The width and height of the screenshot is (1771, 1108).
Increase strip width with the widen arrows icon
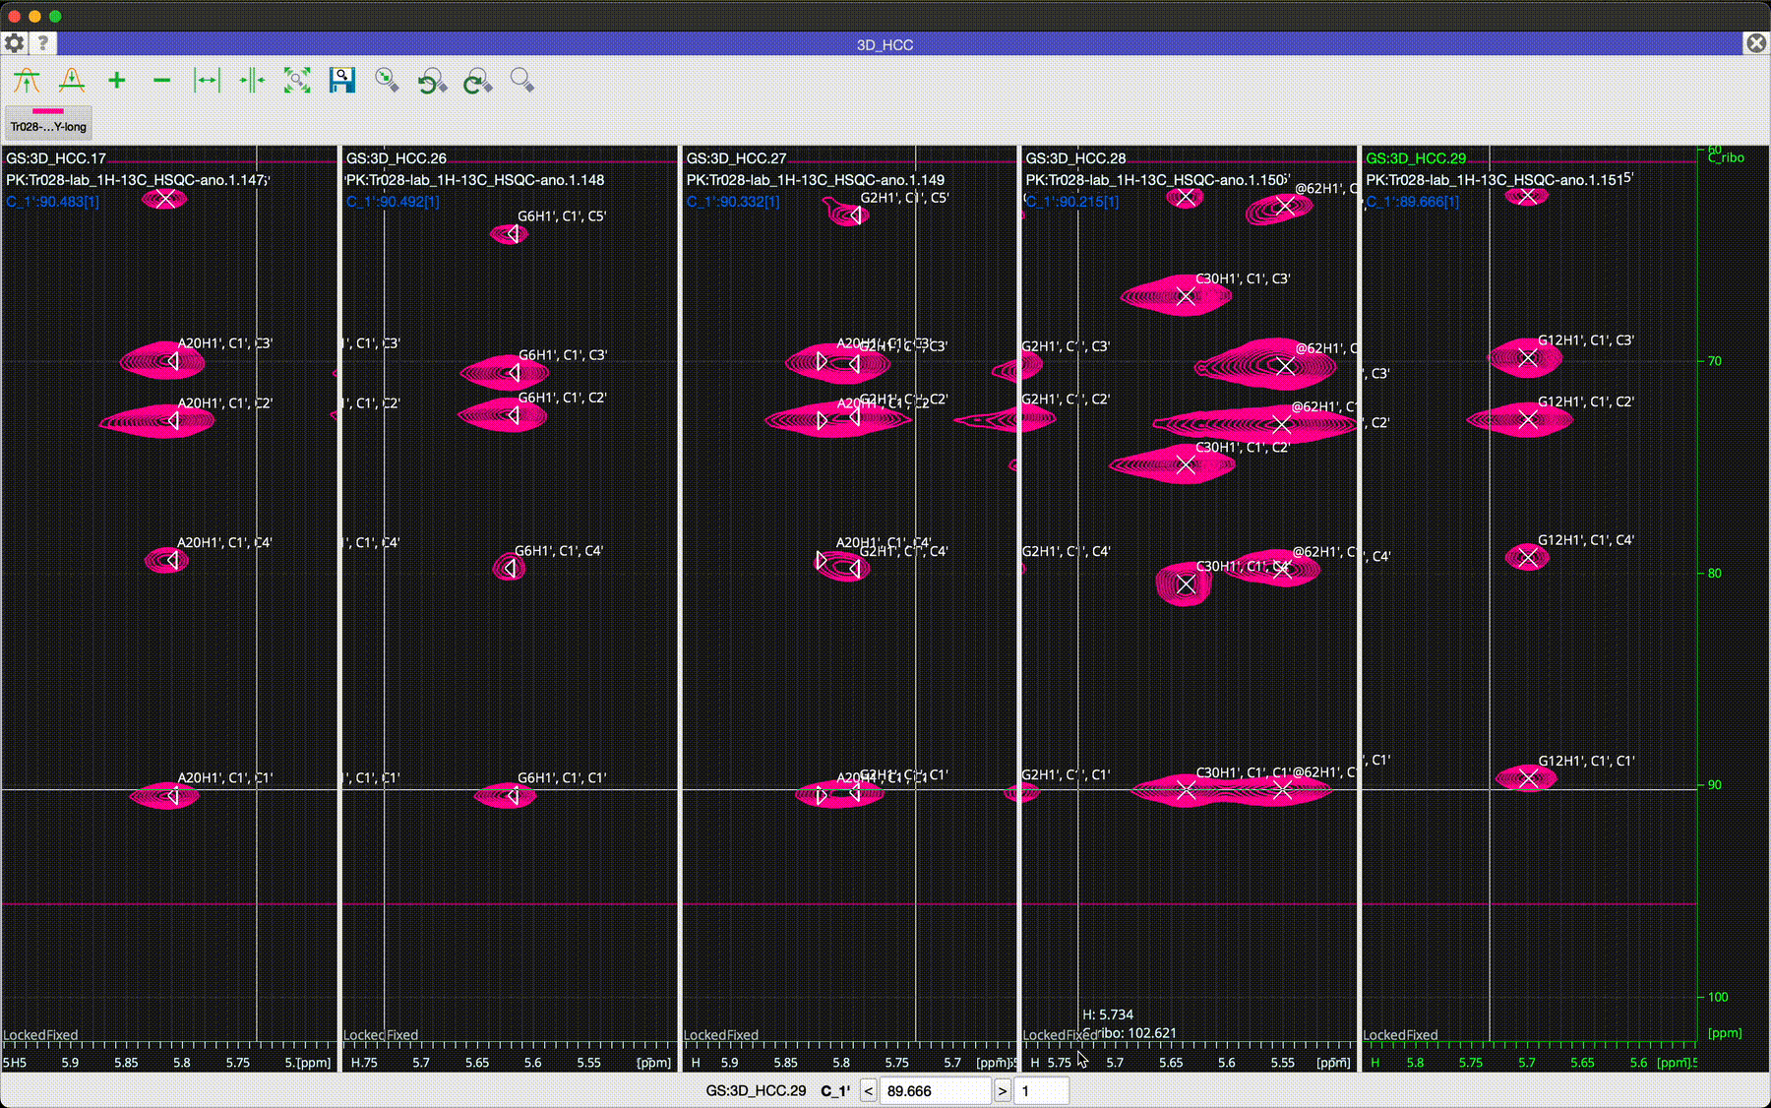pyautogui.click(x=207, y=81)
